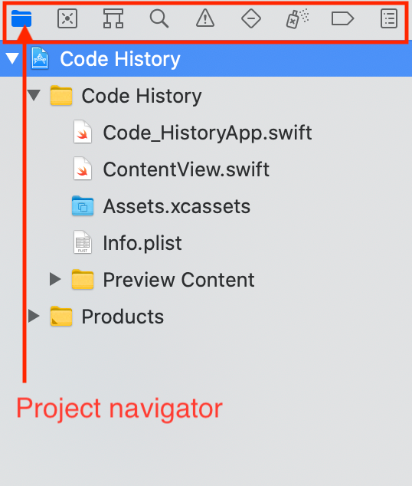Open the Find navigator magnifier icon

[x=159, y=18]
